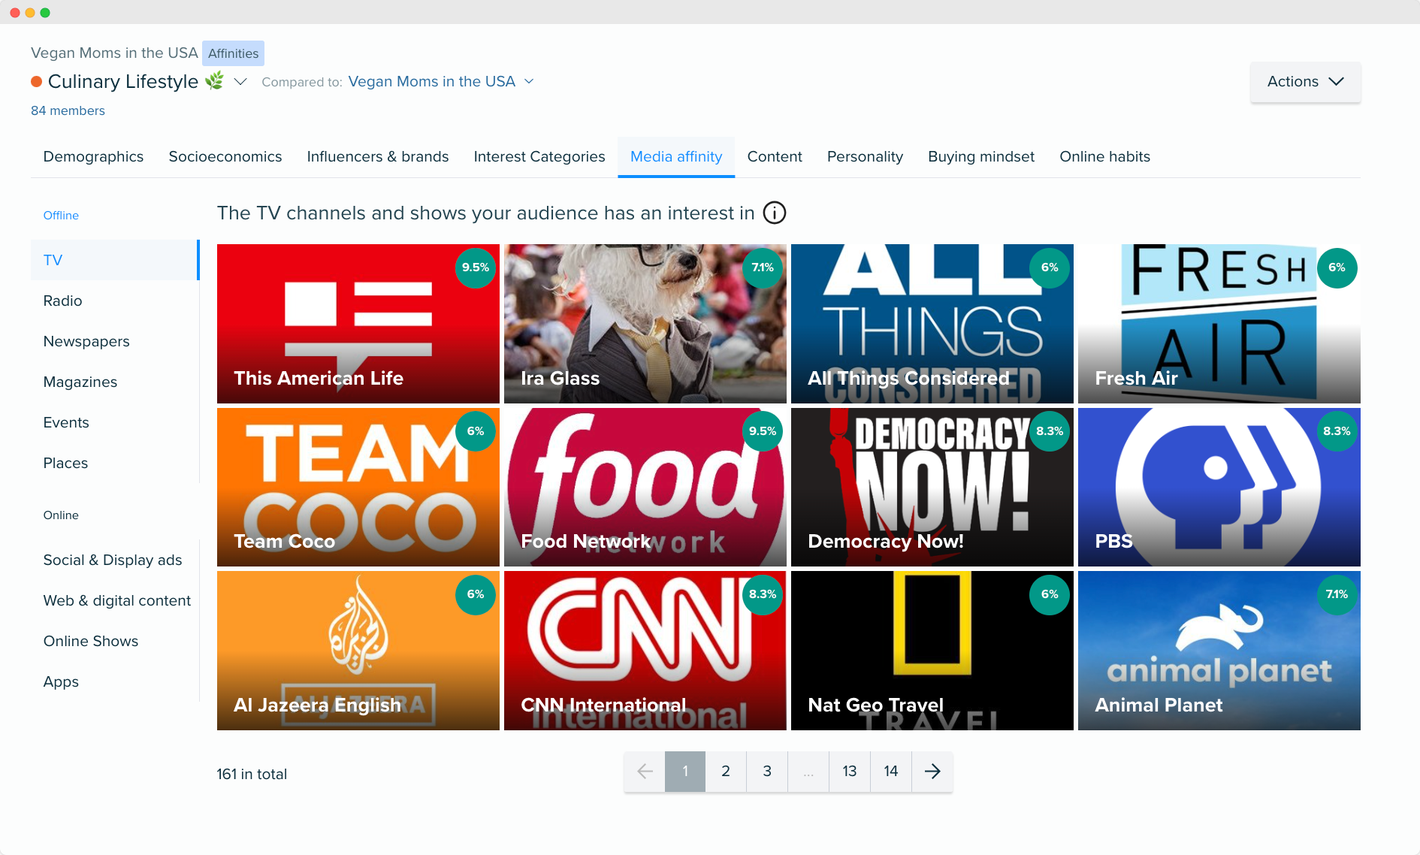The width and height of the screenshot is (1420, 855).
Task: Expand the Culinary Lifestyle segment chevron
Action: (240, 81)
